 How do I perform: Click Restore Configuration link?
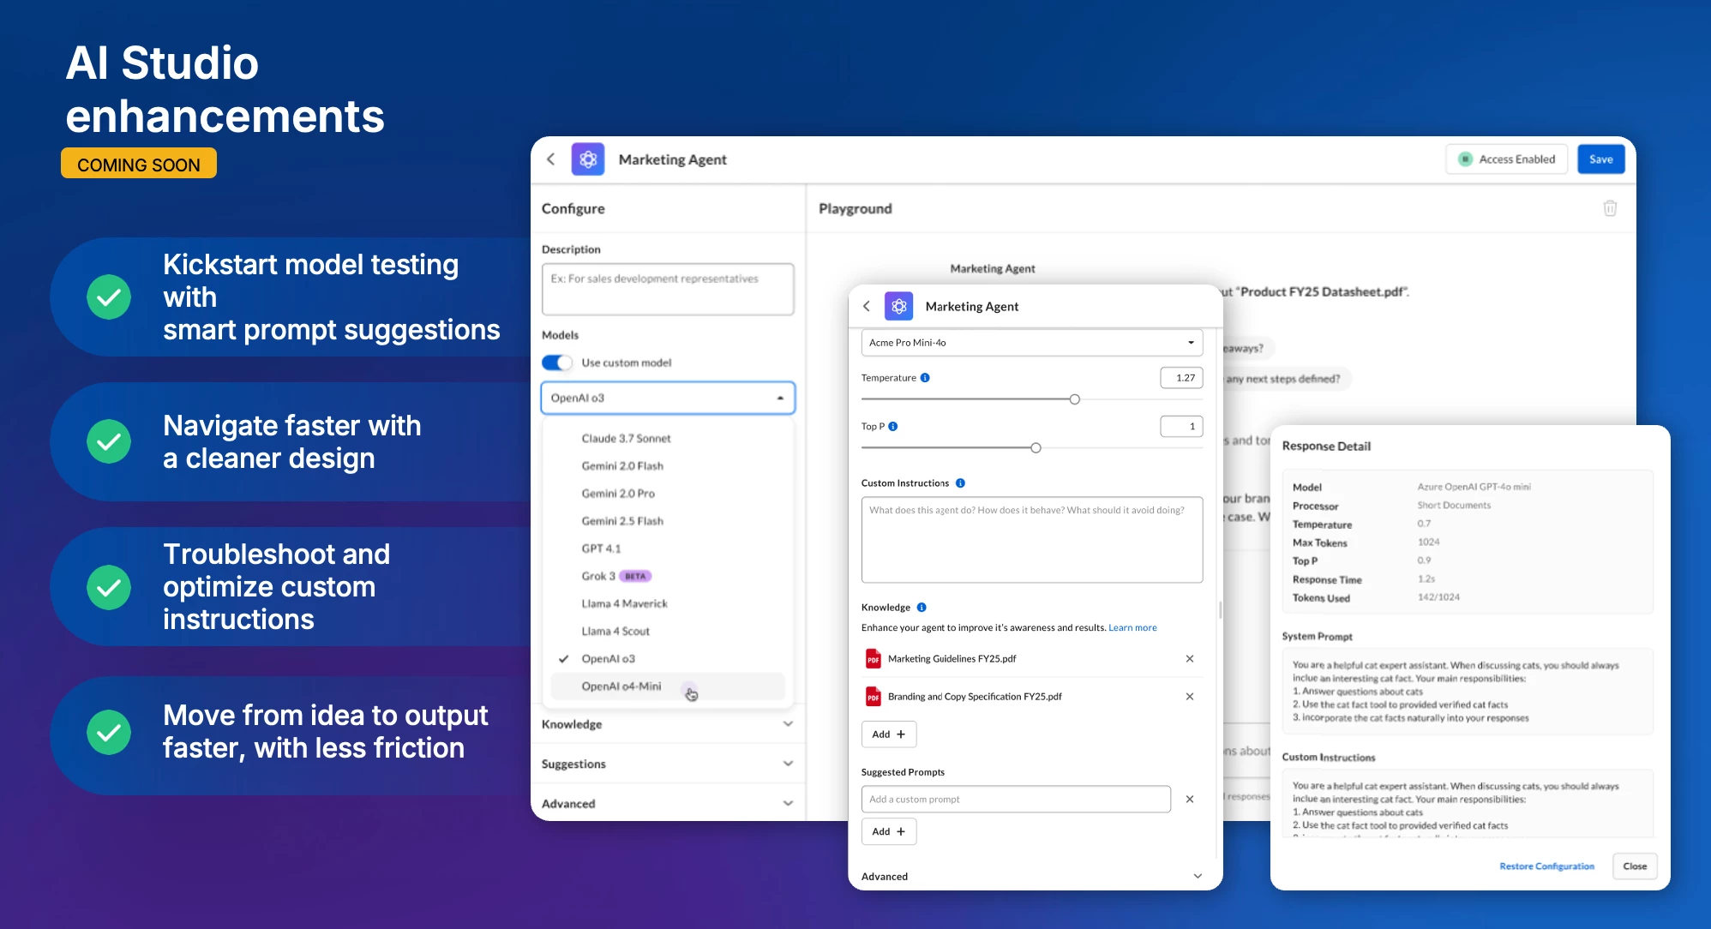click(x=1546, y=866)
